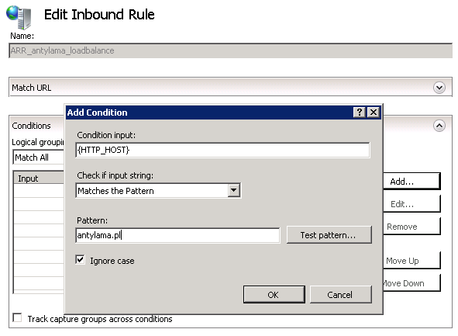Focus the Condition input field
This screenshot has height=336, width=458.
[x=222, y=150]
